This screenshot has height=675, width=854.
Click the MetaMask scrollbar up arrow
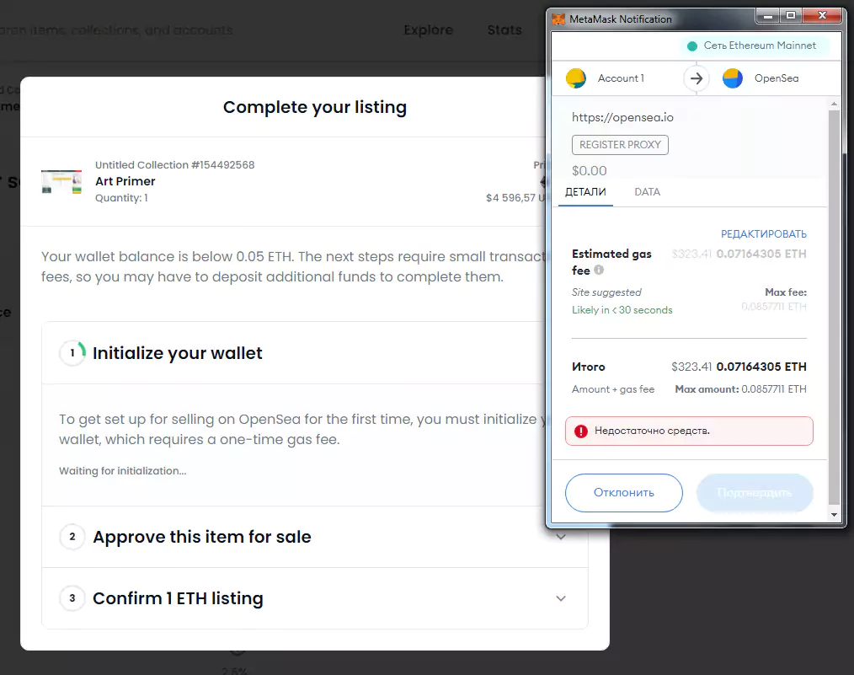(834, 104)
